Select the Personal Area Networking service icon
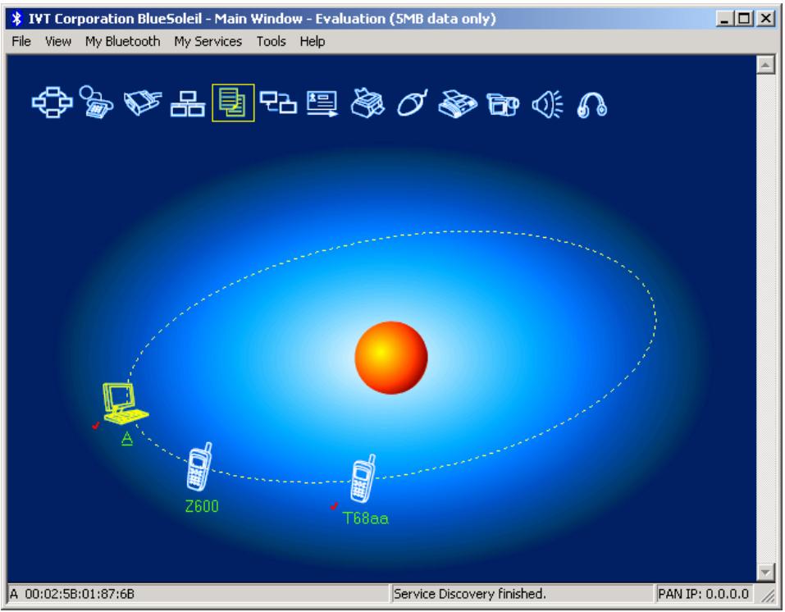The height and width of the screenshot is (612, 785). click(52, 103)
